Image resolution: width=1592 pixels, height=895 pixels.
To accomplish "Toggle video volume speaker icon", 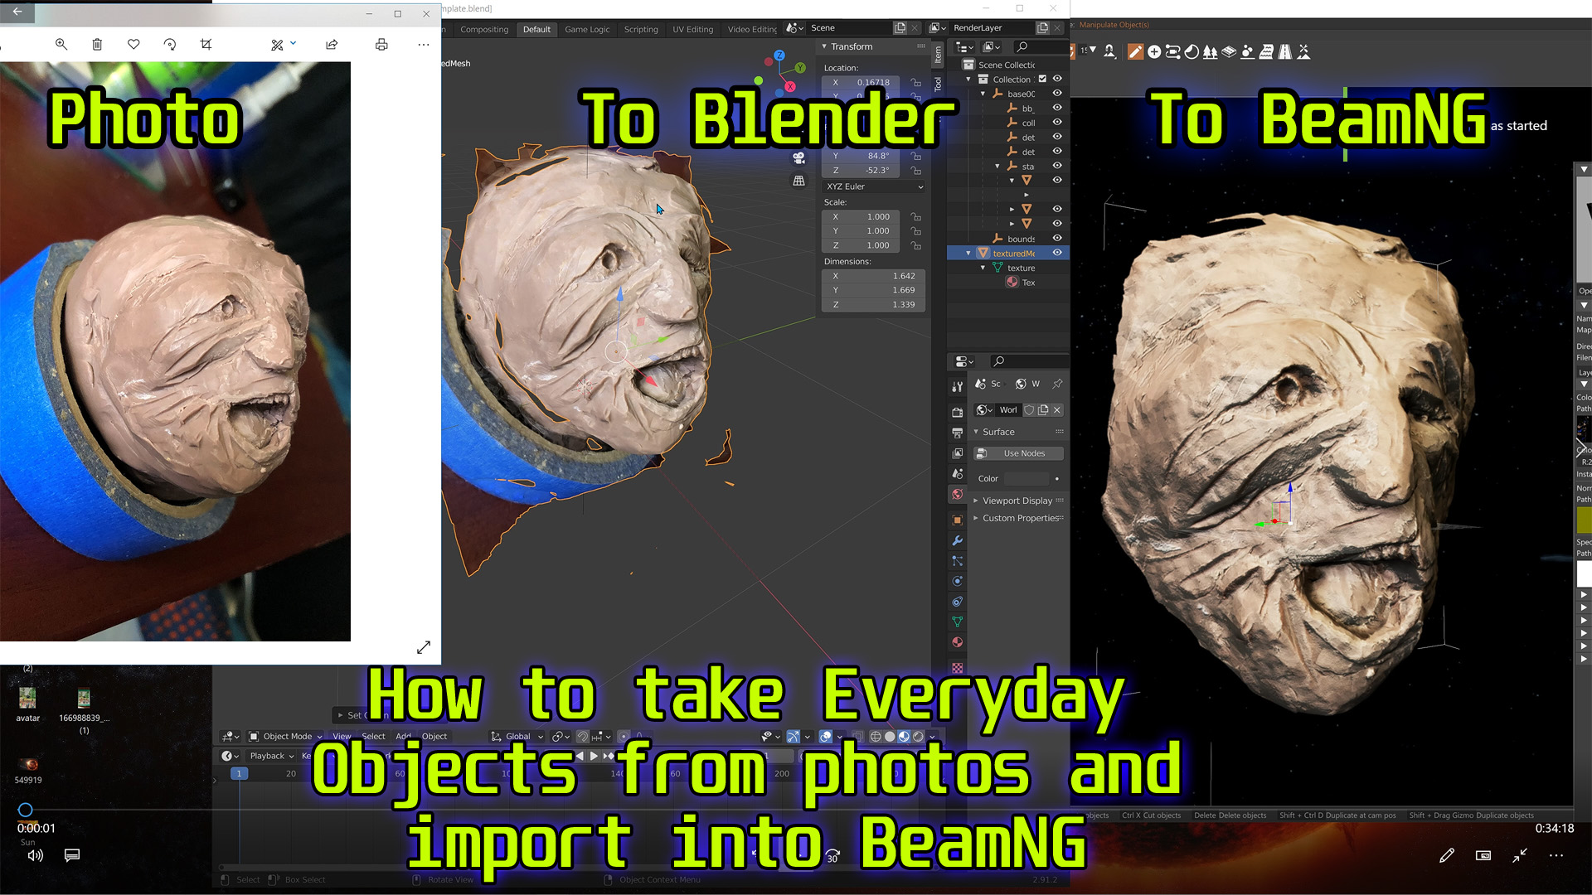I will coord(35,855).
